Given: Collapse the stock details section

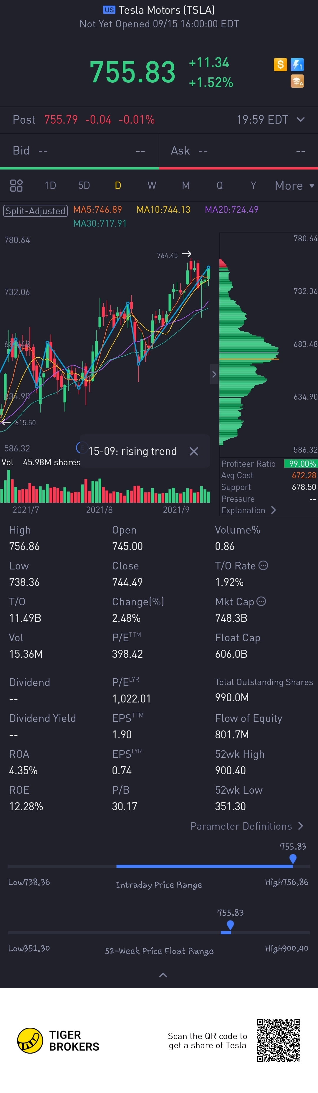Looking at the screenshot, I should (x=163, y=975).
